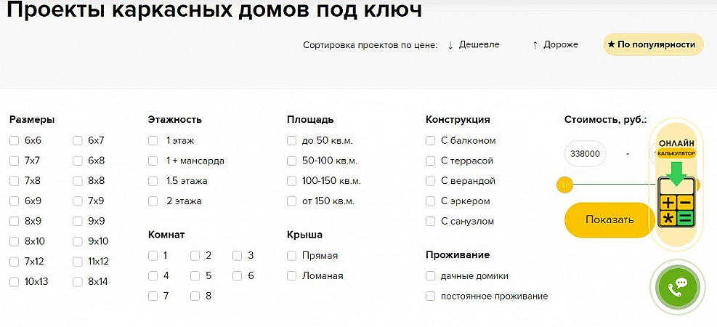Check постоянное проживание option
717x327 pixels.
pos(430,296)
